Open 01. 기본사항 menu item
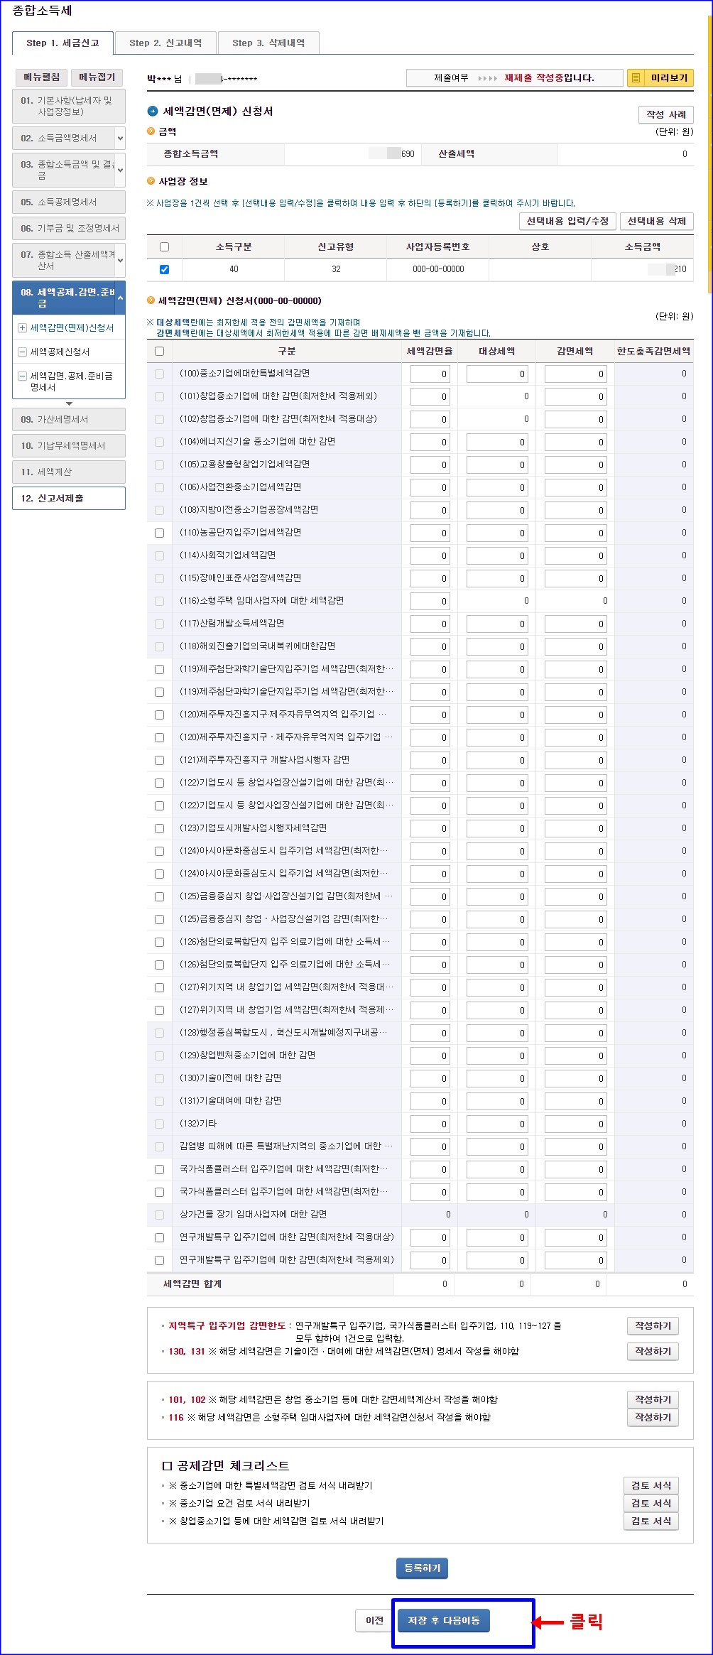The width and height of the screenshot is (713, 1655). [69, 106]
